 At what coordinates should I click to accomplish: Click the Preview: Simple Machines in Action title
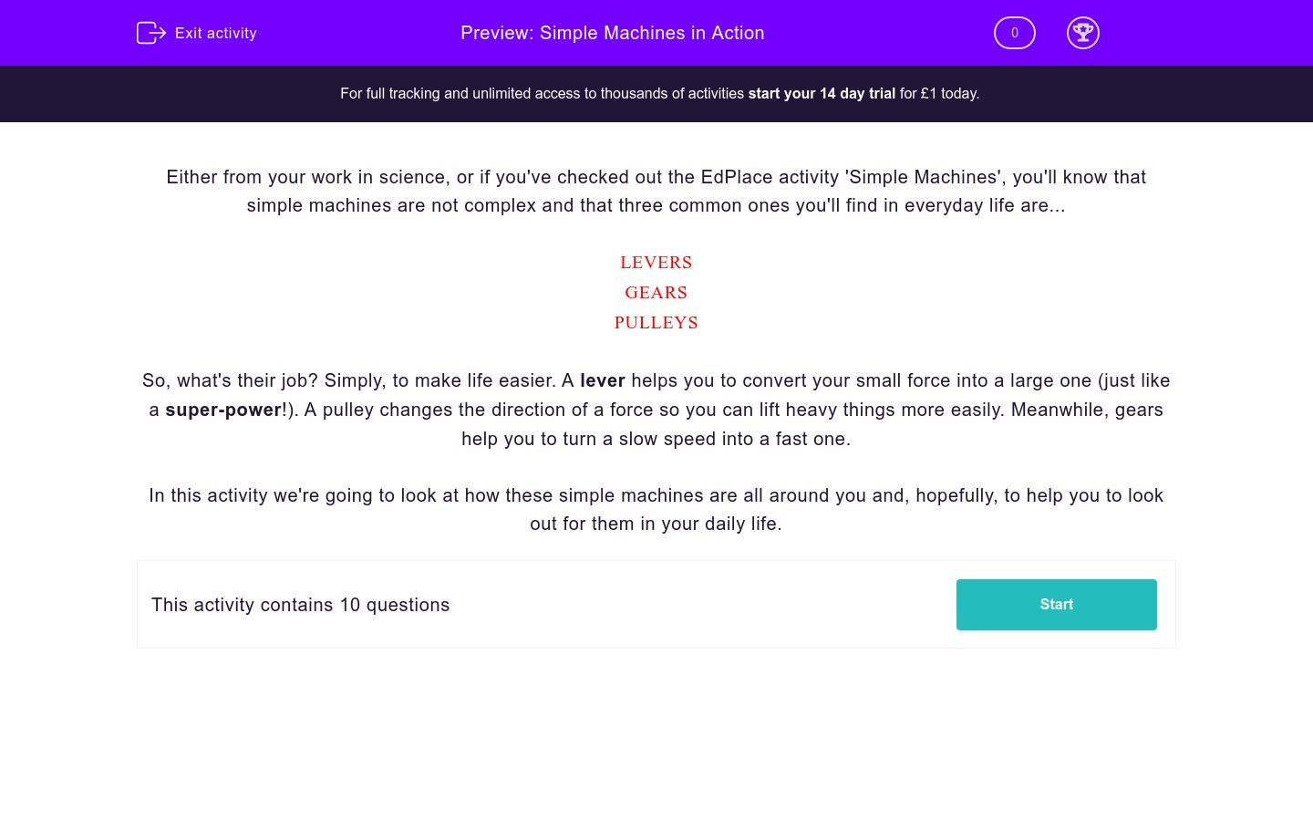612,33
